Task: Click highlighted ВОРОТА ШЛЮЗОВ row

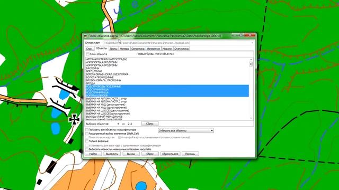Action: pyautogui.click(x=167, y=95)
